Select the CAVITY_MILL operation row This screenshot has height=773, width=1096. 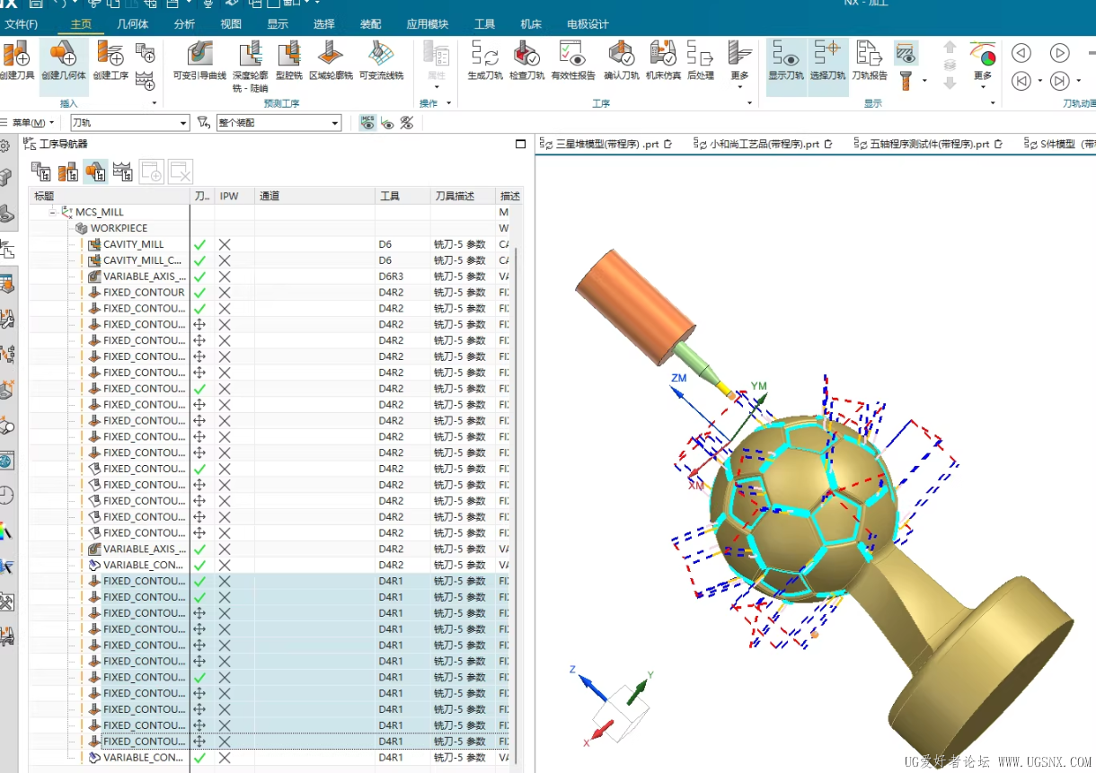[133, 244]
